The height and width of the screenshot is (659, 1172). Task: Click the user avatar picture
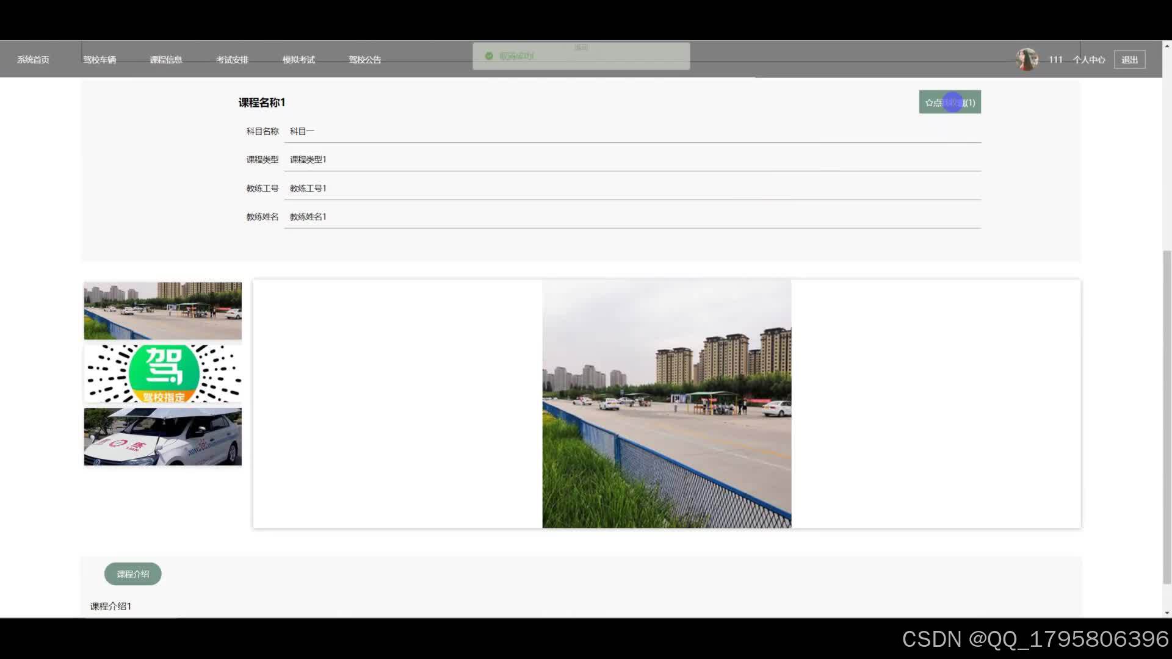[x=1027, y=59]
